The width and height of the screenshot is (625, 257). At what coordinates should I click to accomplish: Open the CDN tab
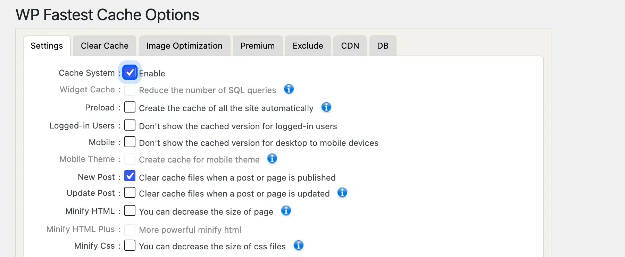coord(350,46)
